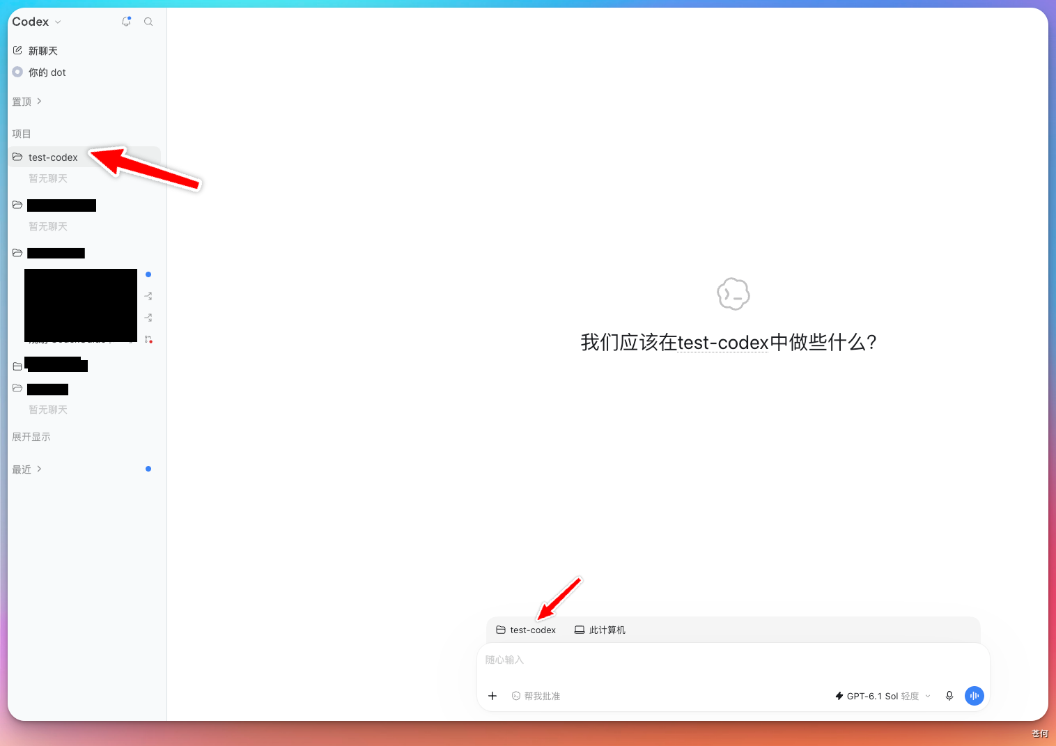Screen dimensions: 1056x746
Task: Click the blue voice waveform button
Action: click(x=975, y=696)
